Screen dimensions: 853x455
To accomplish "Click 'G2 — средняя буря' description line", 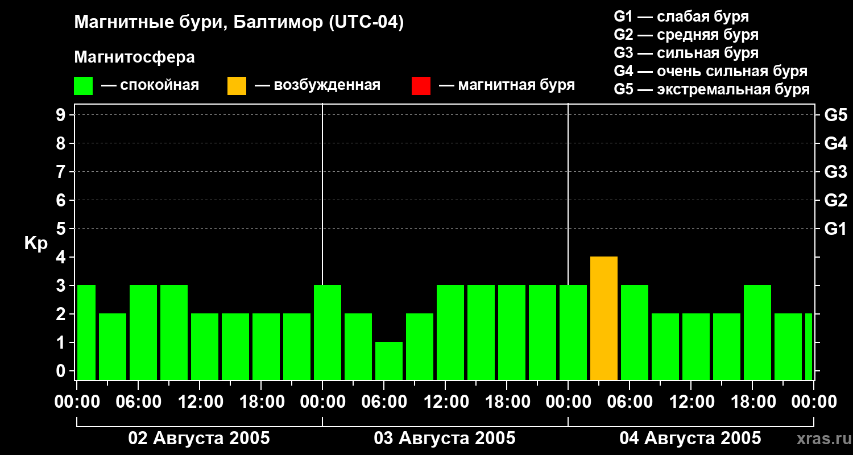I will (x=686, y=35).
